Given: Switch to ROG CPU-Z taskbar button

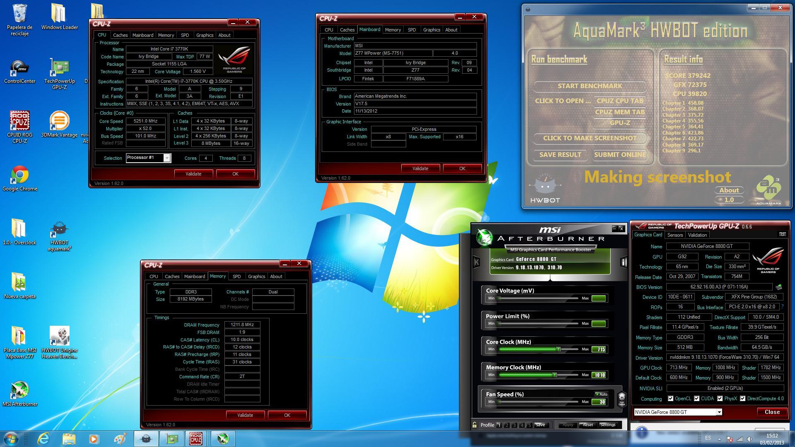Looking at the screenshot, I should pyautogui.click(x=196, y=438).
